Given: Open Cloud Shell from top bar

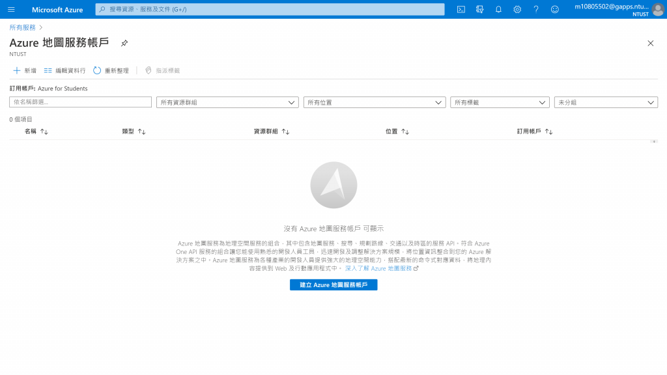Looking at the screenshot, I should click(x=461, y=9).
